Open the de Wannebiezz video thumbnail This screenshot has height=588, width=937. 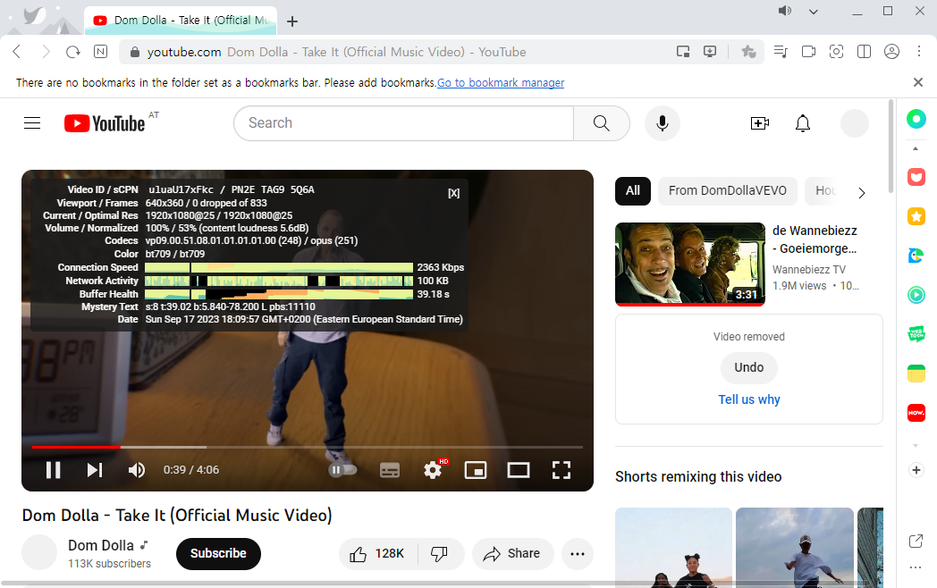pyautogui.click(x=690, y=264)
